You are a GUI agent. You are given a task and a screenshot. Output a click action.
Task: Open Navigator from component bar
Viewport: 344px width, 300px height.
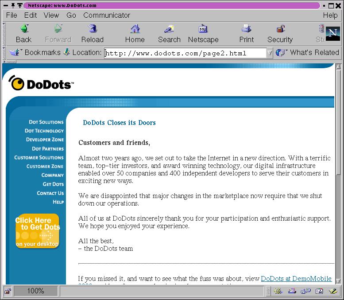point(278,292)
